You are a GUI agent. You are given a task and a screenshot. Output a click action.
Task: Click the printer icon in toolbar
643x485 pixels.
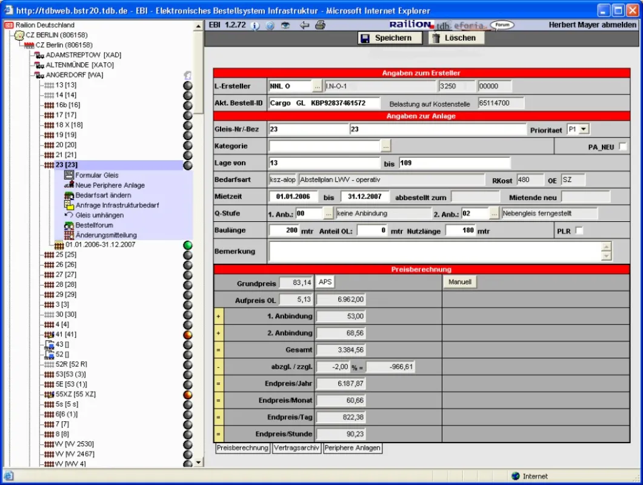click(320, 25)
